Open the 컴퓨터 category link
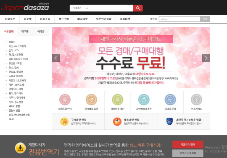The width and height of the screenshot is (227, 158). [12, 42]
